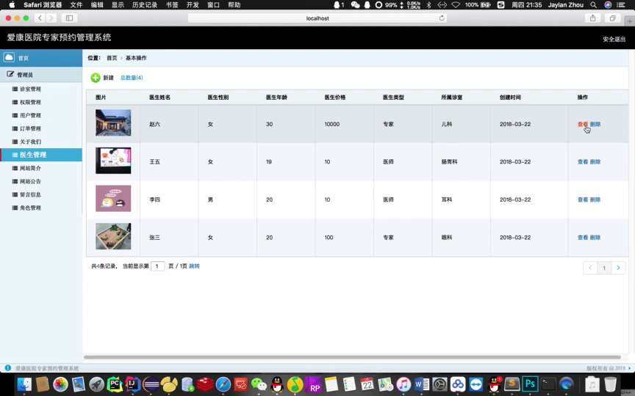Open the Safari share button
Viewport: 635px width, 396px height.
592,18
